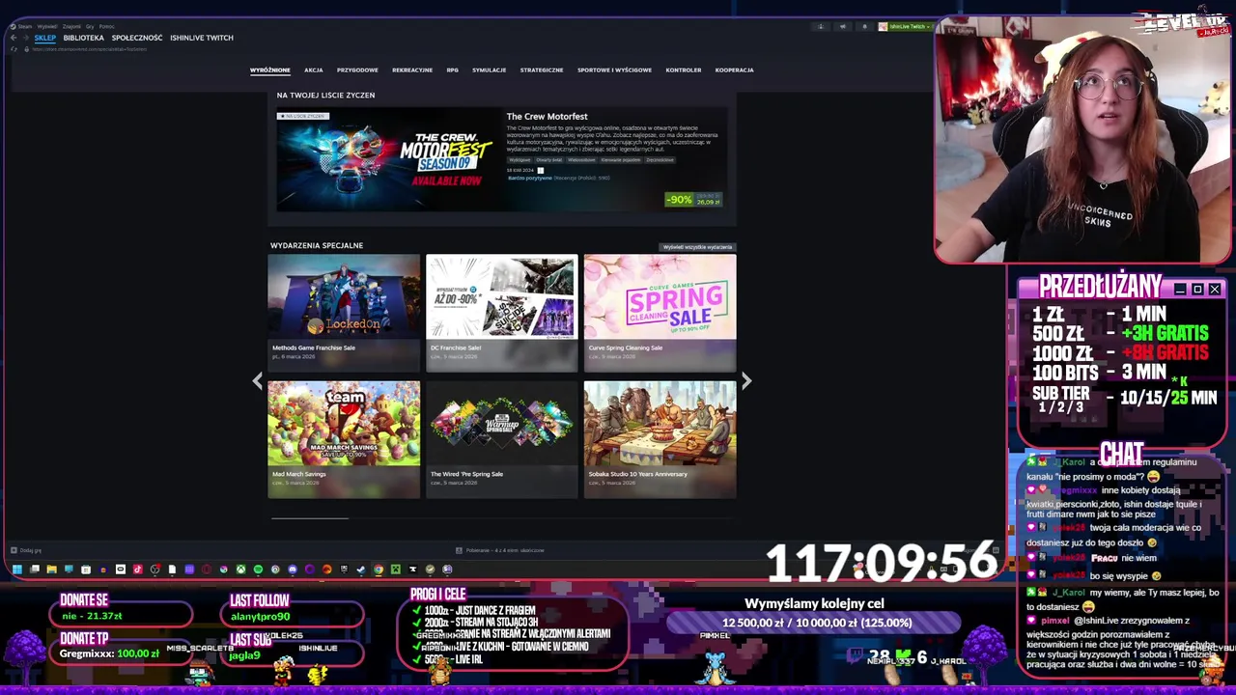Screen dimensions: 1236x695
Task: Open Windows Start menu on taskbar
Action: [x=17, y=570]
